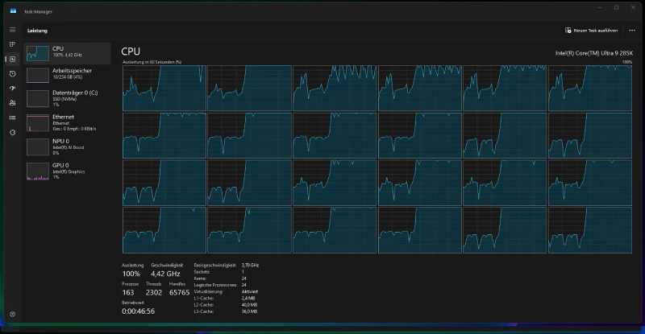Click the Task-Manager app icon in title bar

(13, 11)
